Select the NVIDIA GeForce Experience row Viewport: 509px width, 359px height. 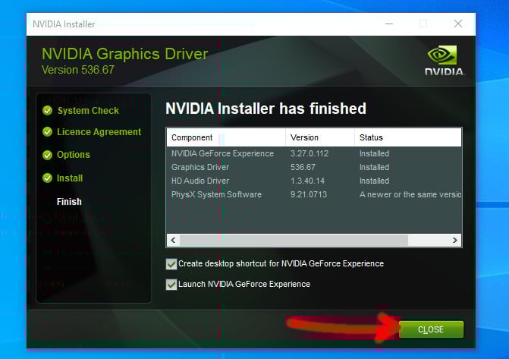314,153
